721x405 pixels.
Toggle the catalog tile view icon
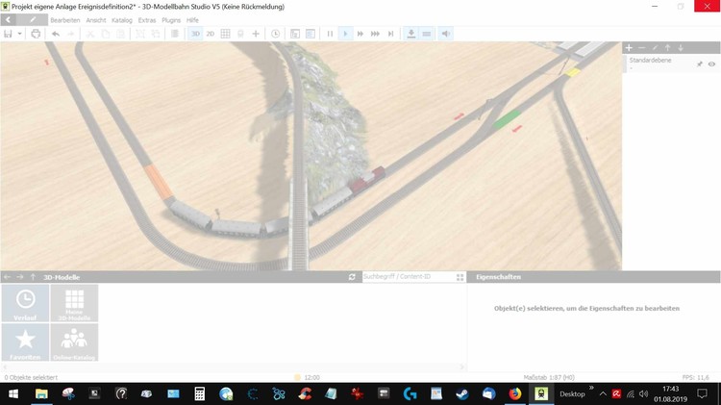point(460,277)
